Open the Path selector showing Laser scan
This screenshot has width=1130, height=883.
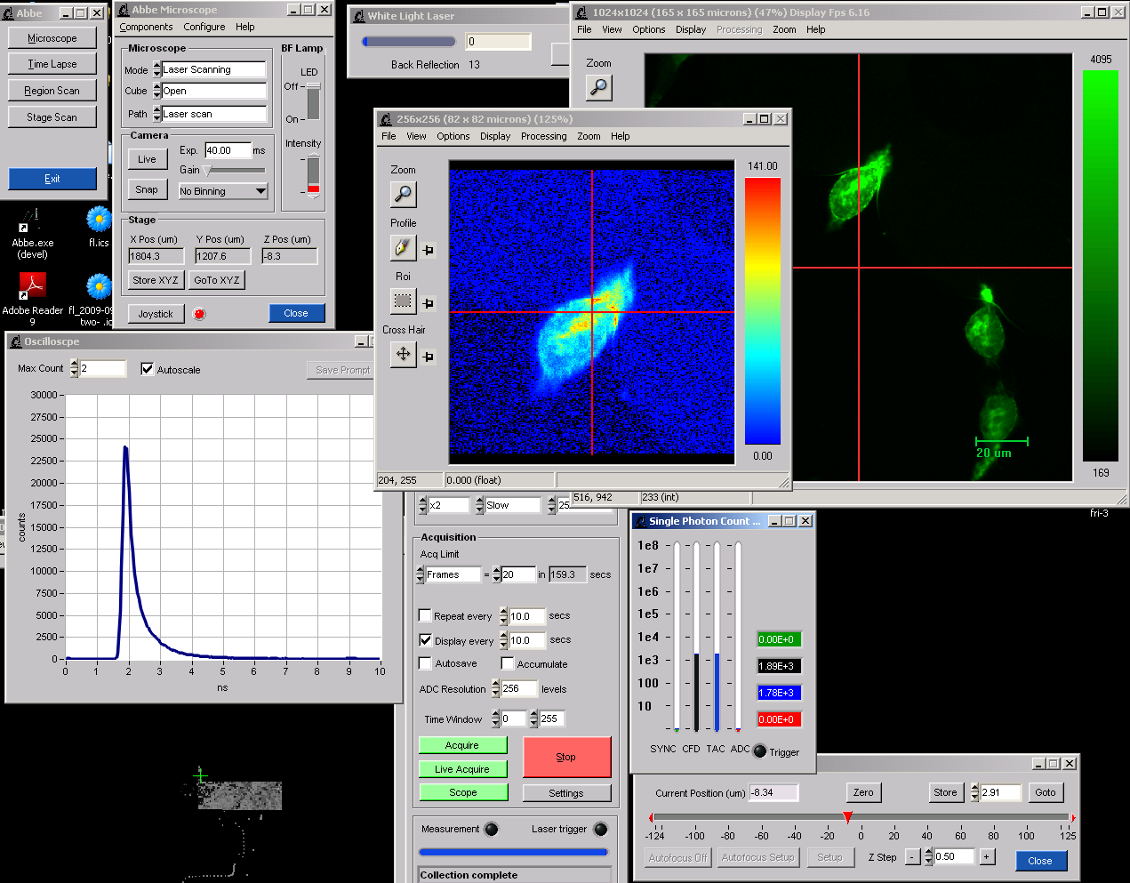(x=210, y=114)
